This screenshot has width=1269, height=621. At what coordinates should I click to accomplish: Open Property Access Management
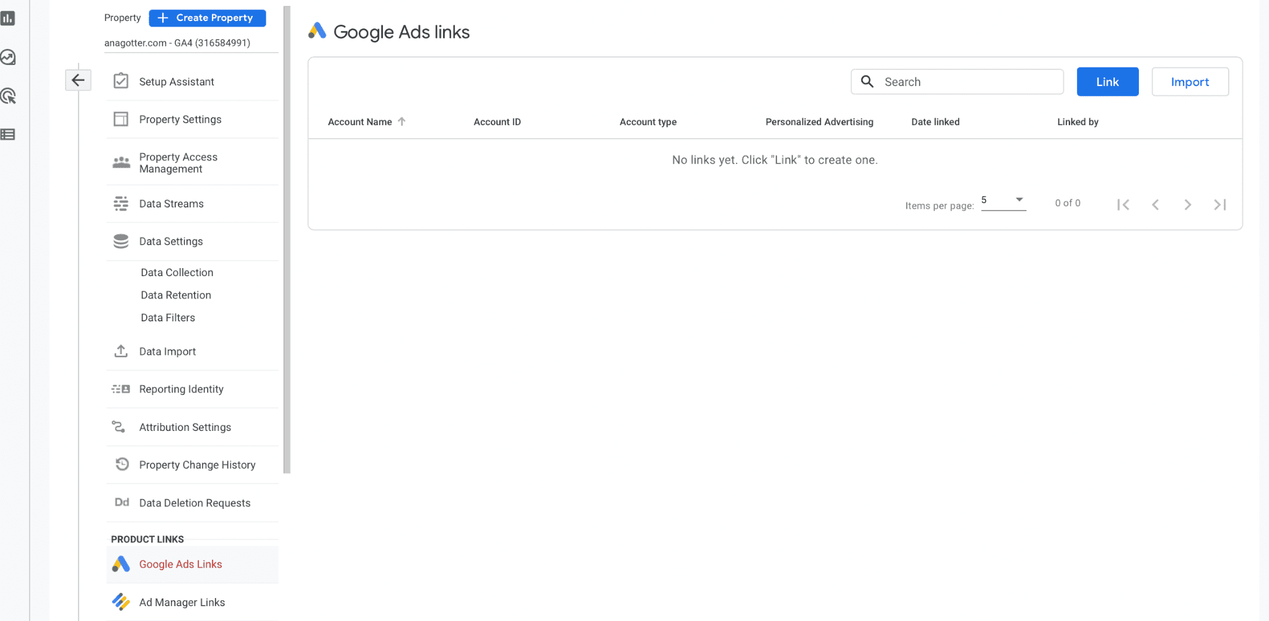tap(192, 163)
